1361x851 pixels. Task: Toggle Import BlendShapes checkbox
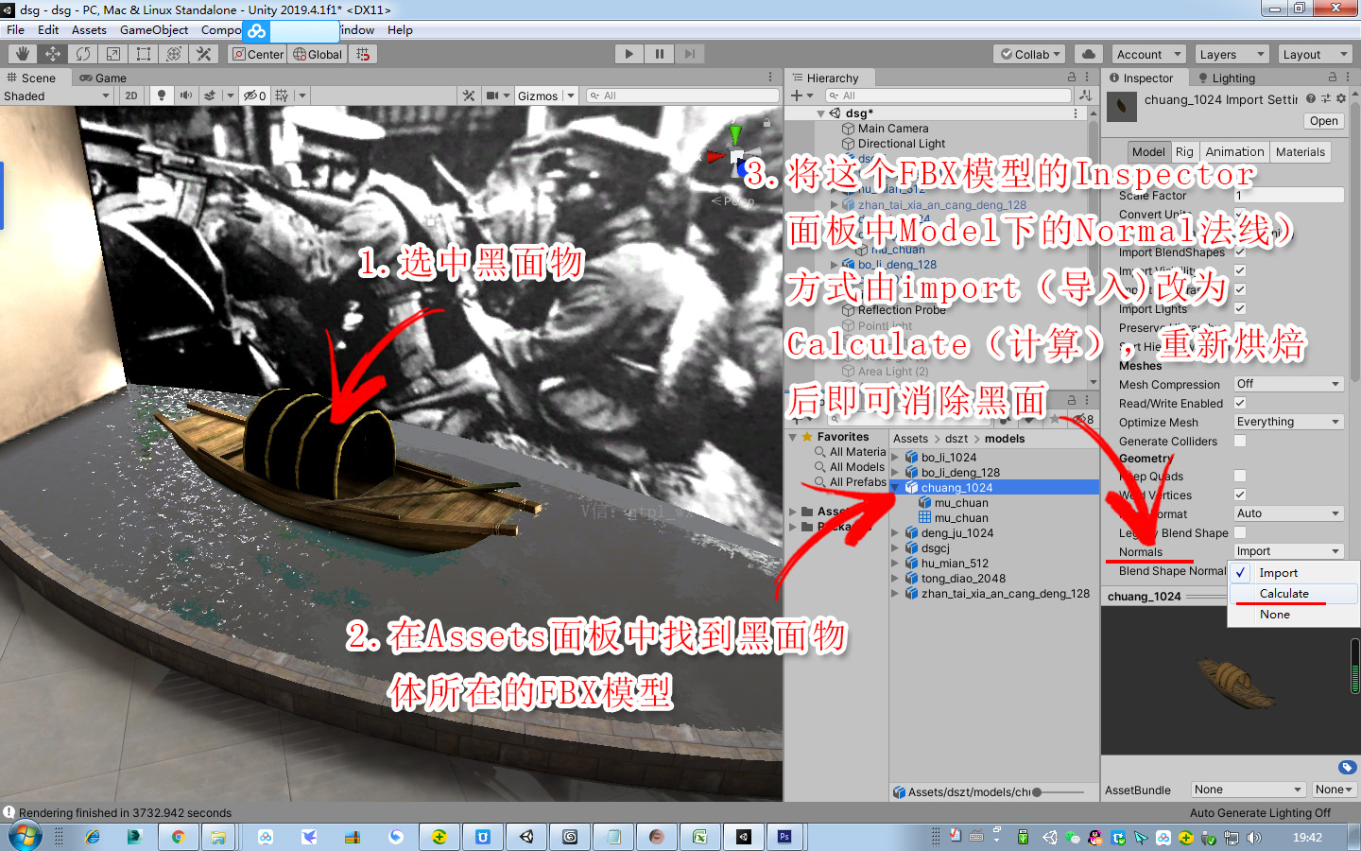1240,252
